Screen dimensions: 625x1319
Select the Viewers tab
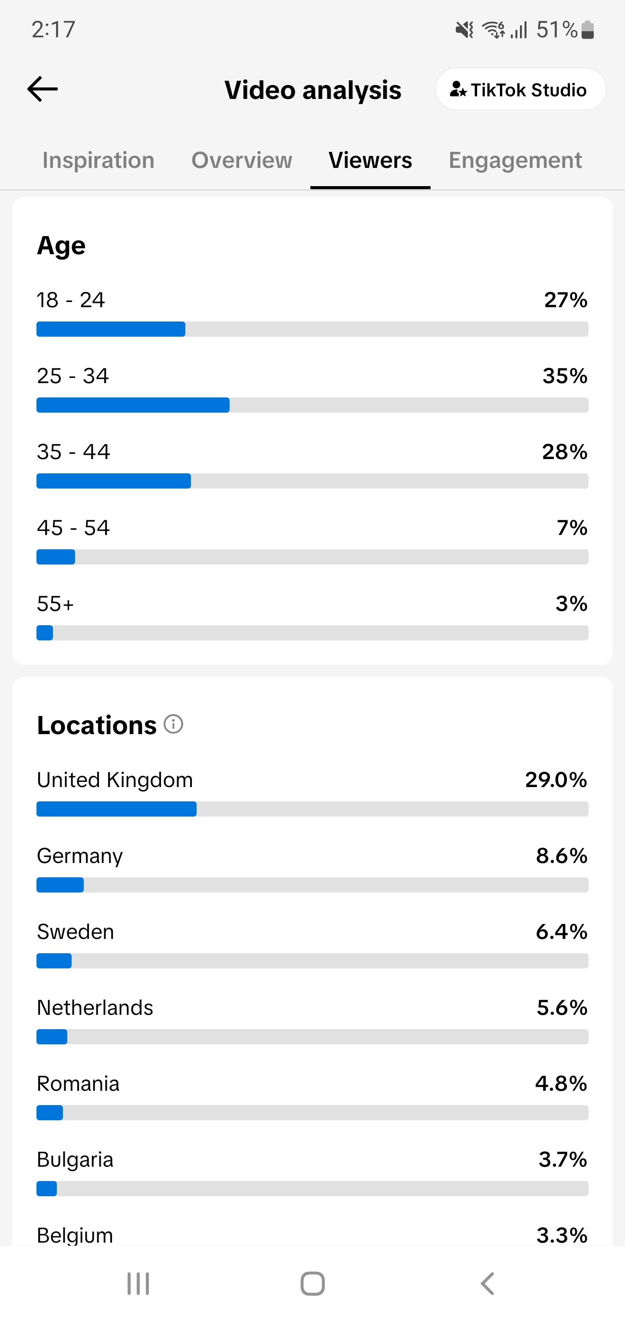click(x=370, y=160)
